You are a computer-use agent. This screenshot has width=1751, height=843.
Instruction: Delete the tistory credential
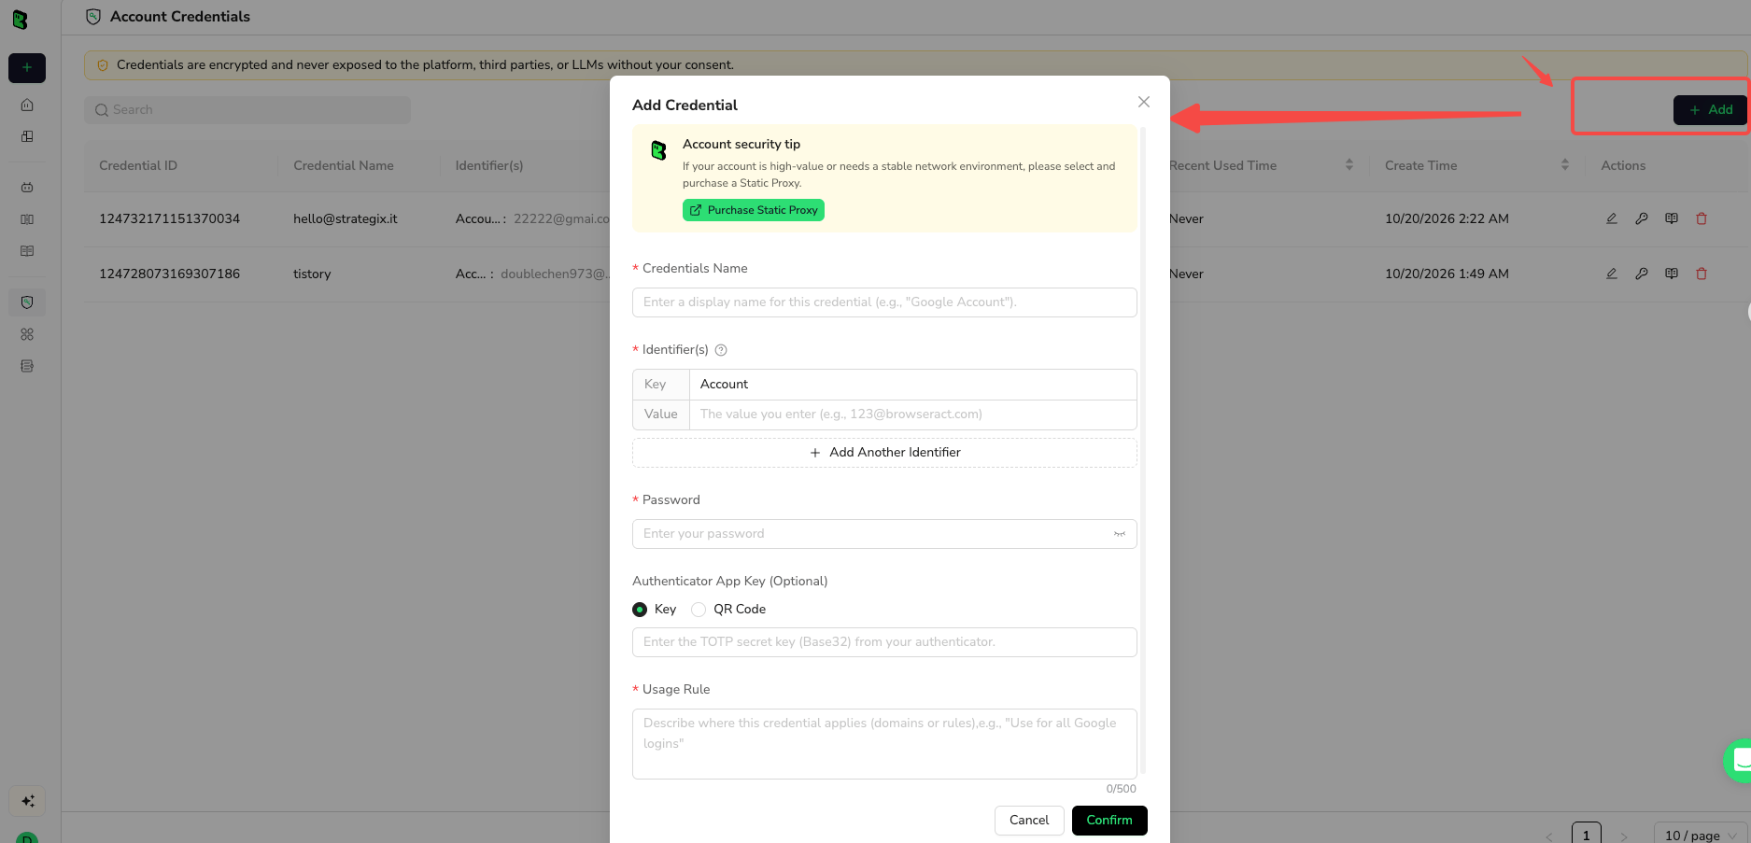pyautogui.click(x=1702, y=274)
